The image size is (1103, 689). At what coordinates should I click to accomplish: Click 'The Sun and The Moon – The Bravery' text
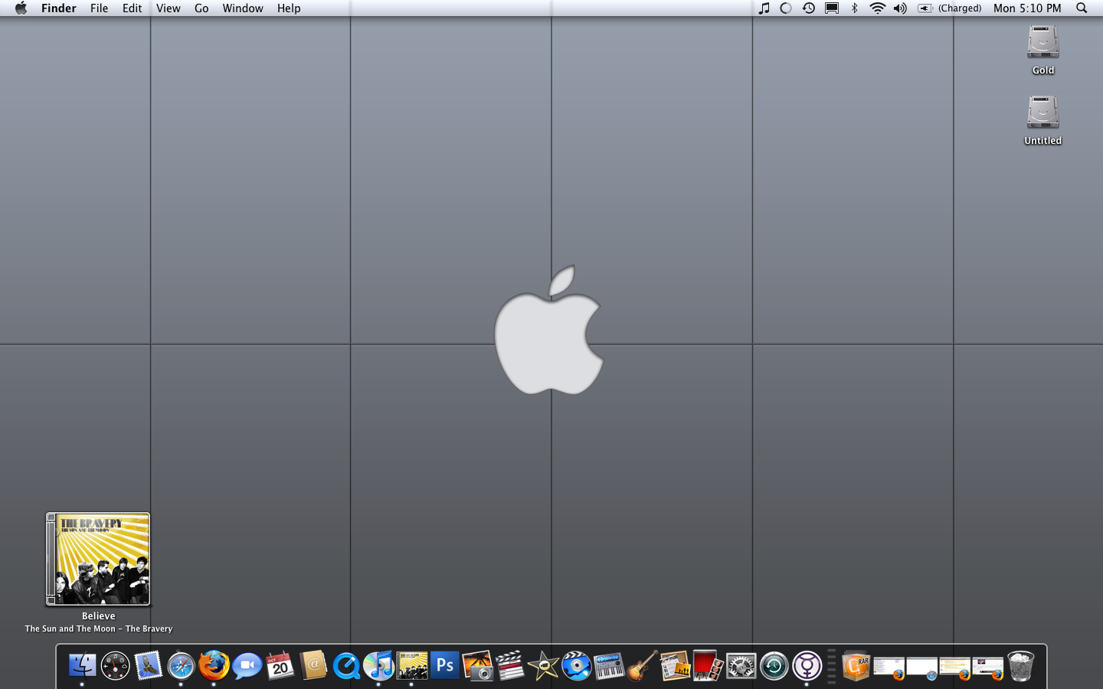coord(99,629)
